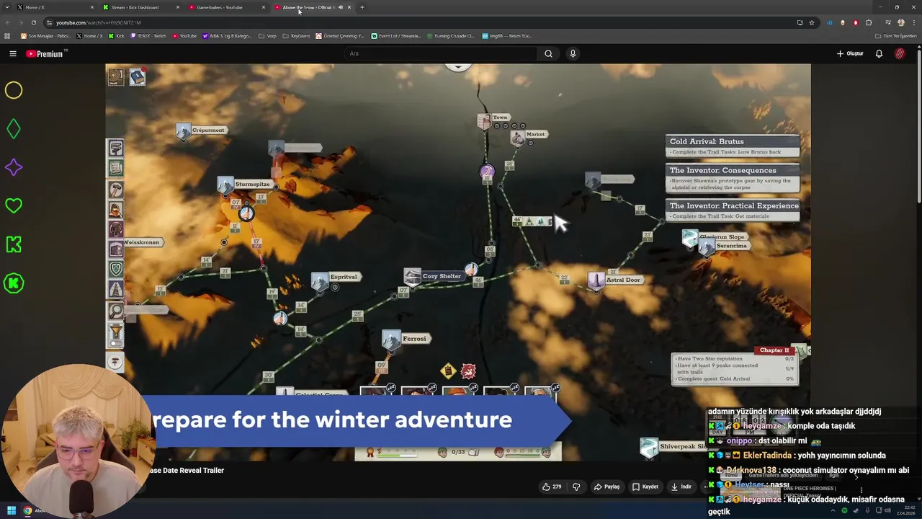Share the video via Paylaş
The width and height of the screenshot is (922, 519).
click(607, 487)
